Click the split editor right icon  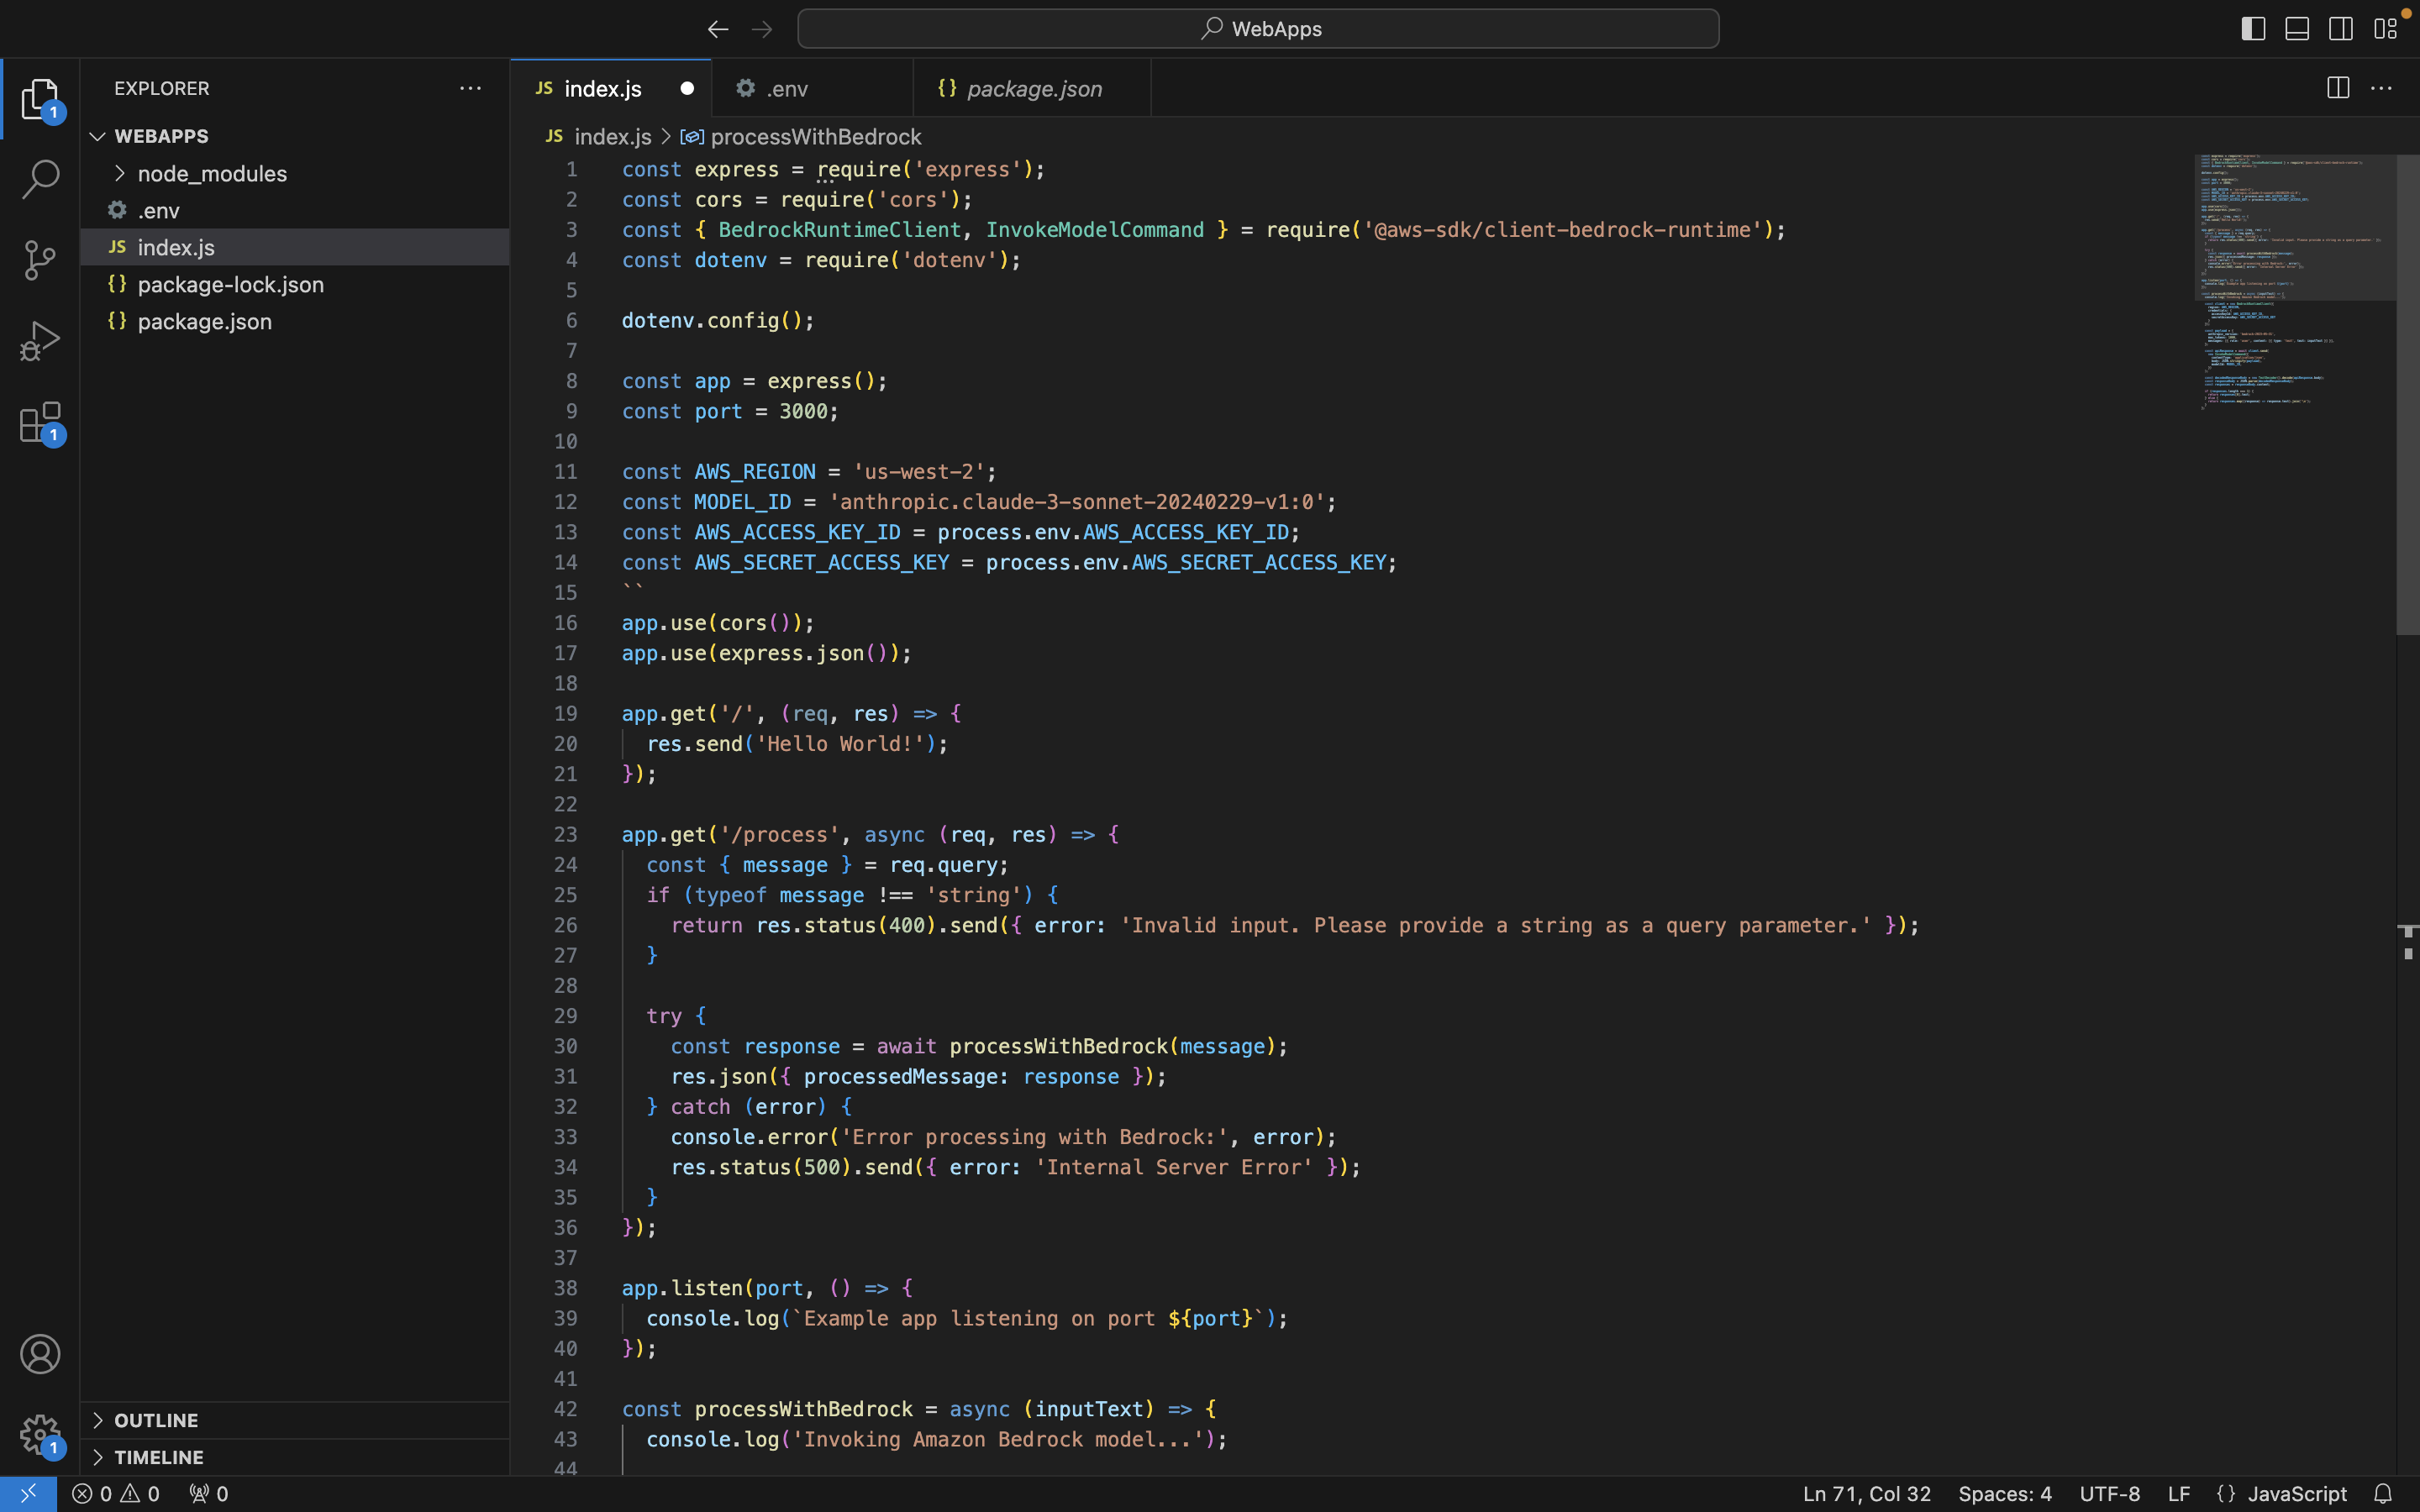(x=2337, y=88)
